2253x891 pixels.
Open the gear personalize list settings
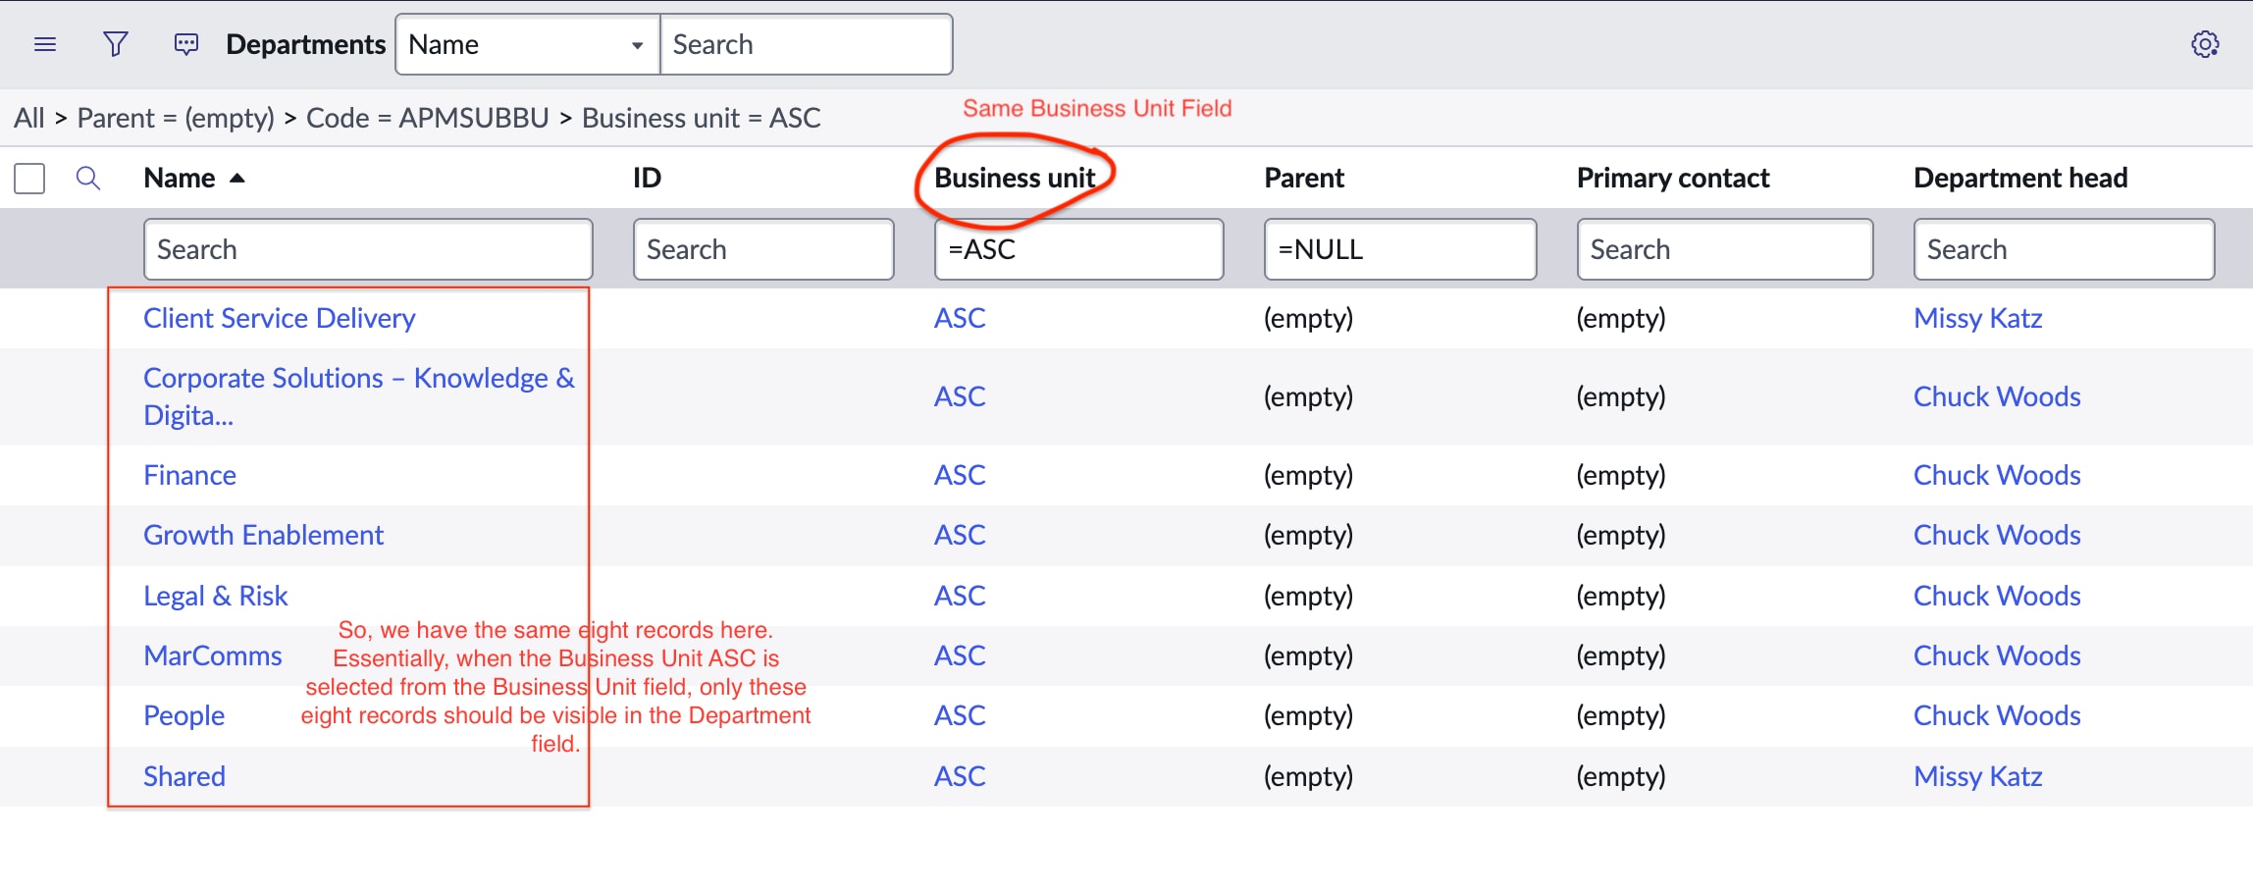[x=2205, y=44]
